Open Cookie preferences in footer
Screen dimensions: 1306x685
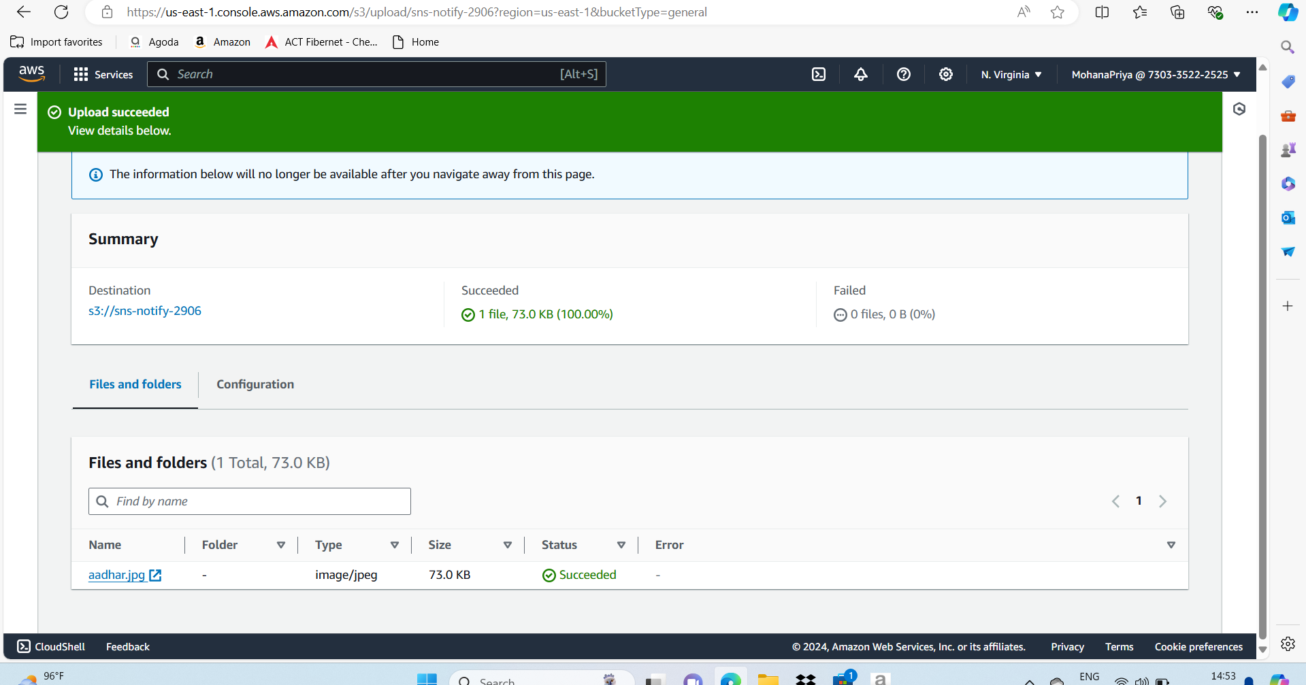1198,647
